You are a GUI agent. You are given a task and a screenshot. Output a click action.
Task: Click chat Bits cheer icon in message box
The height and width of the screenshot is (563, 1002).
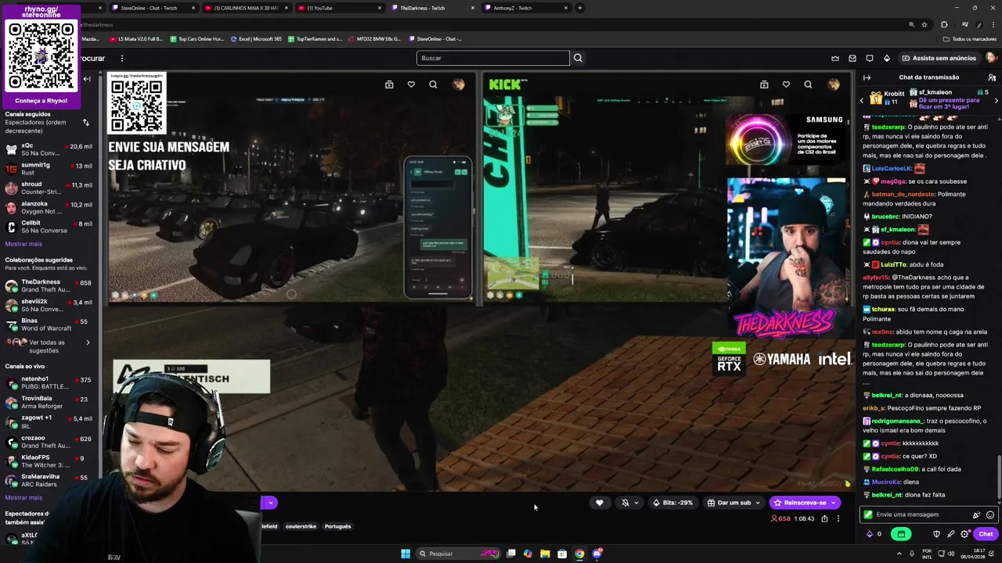click(976, 515)
